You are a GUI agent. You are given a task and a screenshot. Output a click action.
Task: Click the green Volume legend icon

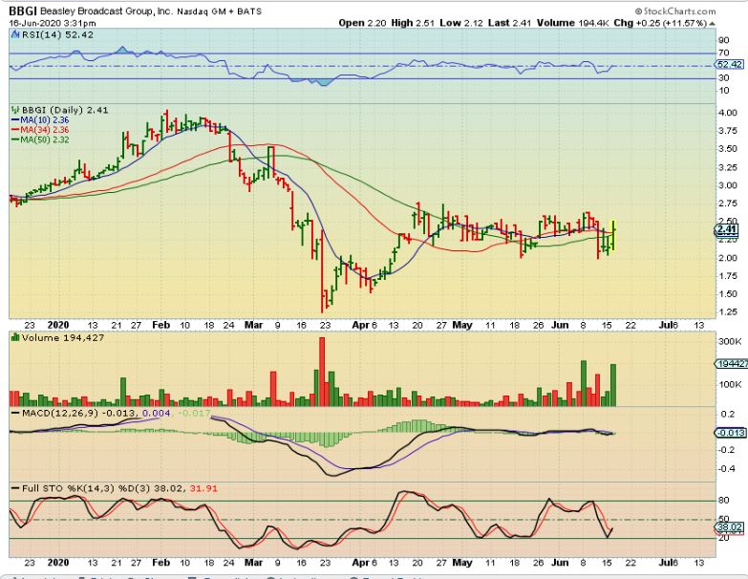point(15,337)
